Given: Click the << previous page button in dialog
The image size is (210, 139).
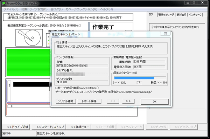Looking at the screenshot, I should (113, 101).
